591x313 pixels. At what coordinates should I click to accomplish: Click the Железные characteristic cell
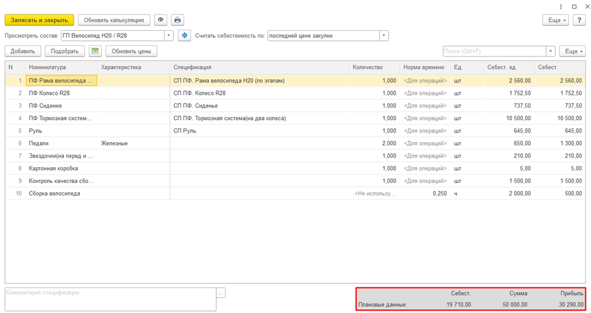[x=133, y=143]
